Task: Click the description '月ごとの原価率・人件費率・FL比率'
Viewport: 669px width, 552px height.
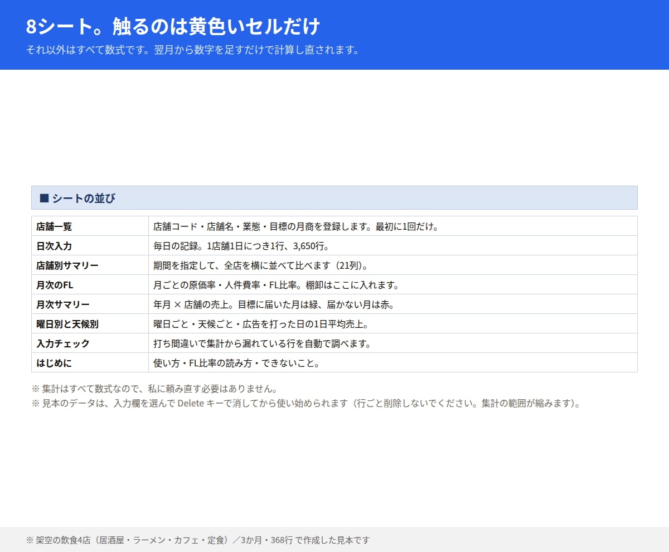Action: point(393,285)
